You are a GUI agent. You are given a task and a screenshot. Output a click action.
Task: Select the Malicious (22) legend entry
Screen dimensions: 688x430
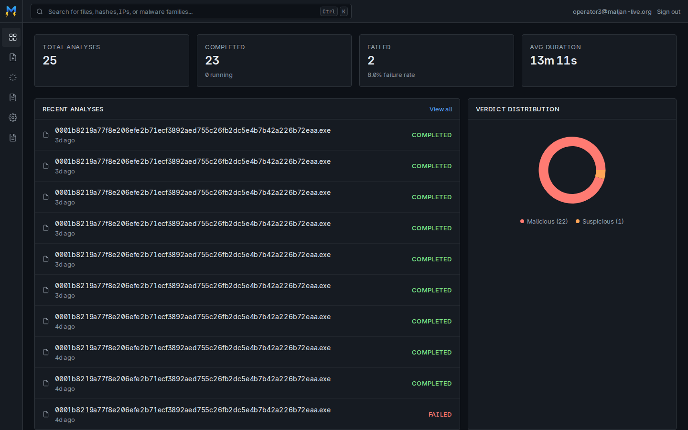(x=544, y=221)
